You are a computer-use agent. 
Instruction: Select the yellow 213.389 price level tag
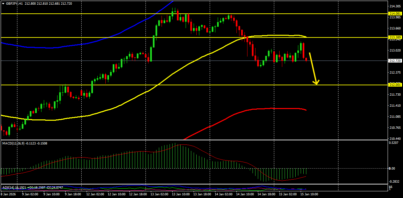click(x=395, y=37)
